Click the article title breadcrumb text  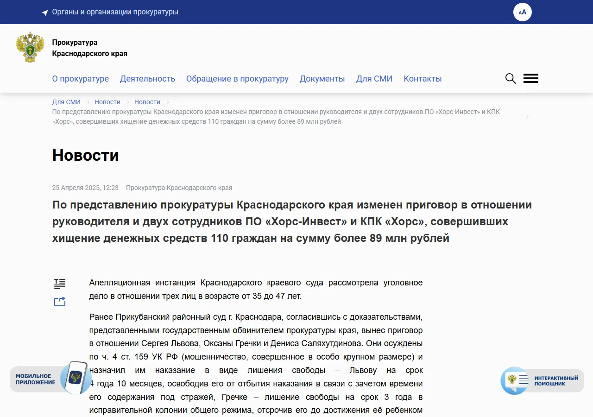[276, 117]
